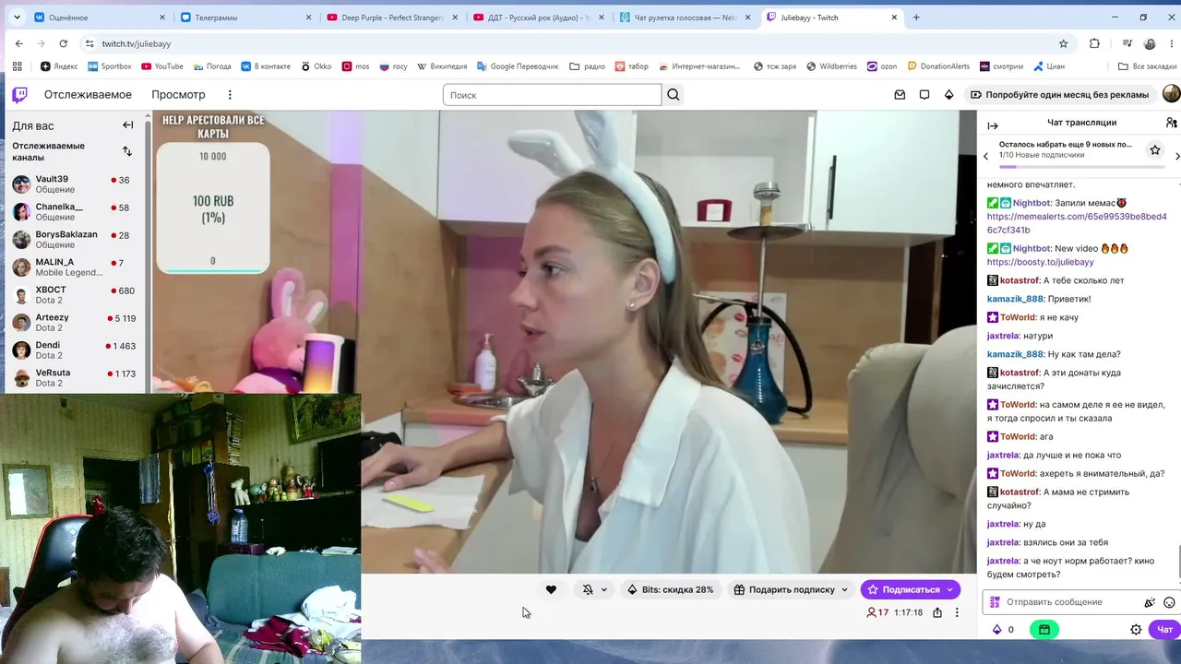The image size is (1181, 664).
Task: Open the Twitch navigation more-options dots
Action: point(230,95)
